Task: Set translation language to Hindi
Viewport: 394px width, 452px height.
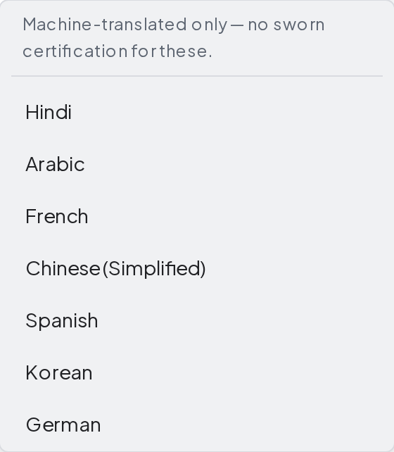Action: tap(197, 112)
